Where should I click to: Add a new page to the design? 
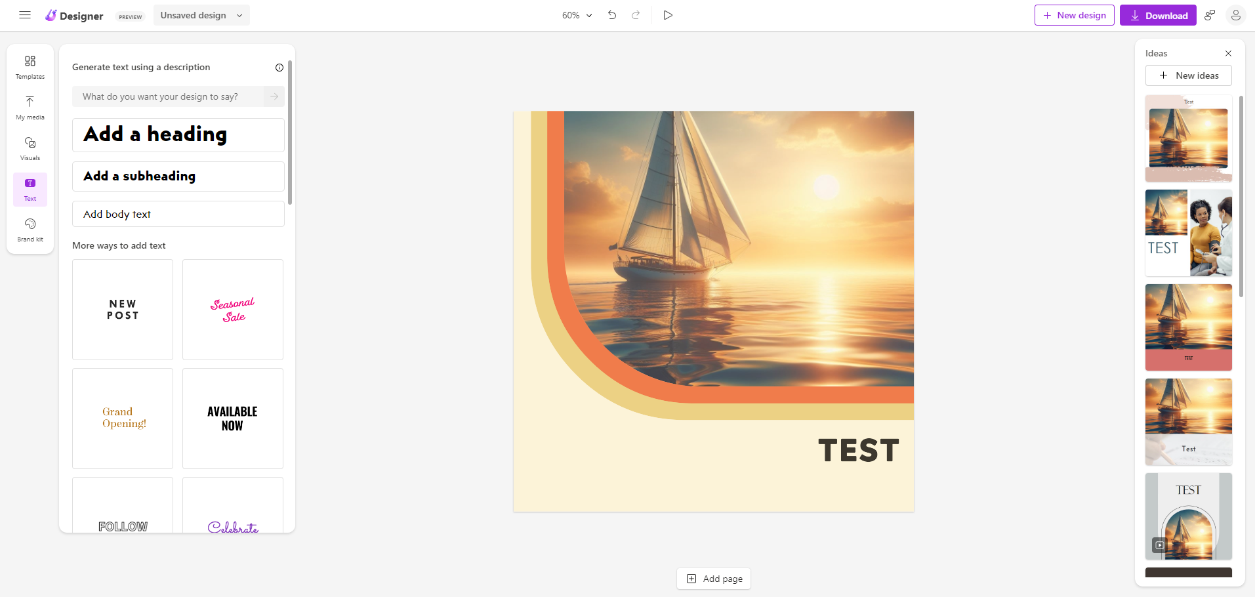(713, 578)
